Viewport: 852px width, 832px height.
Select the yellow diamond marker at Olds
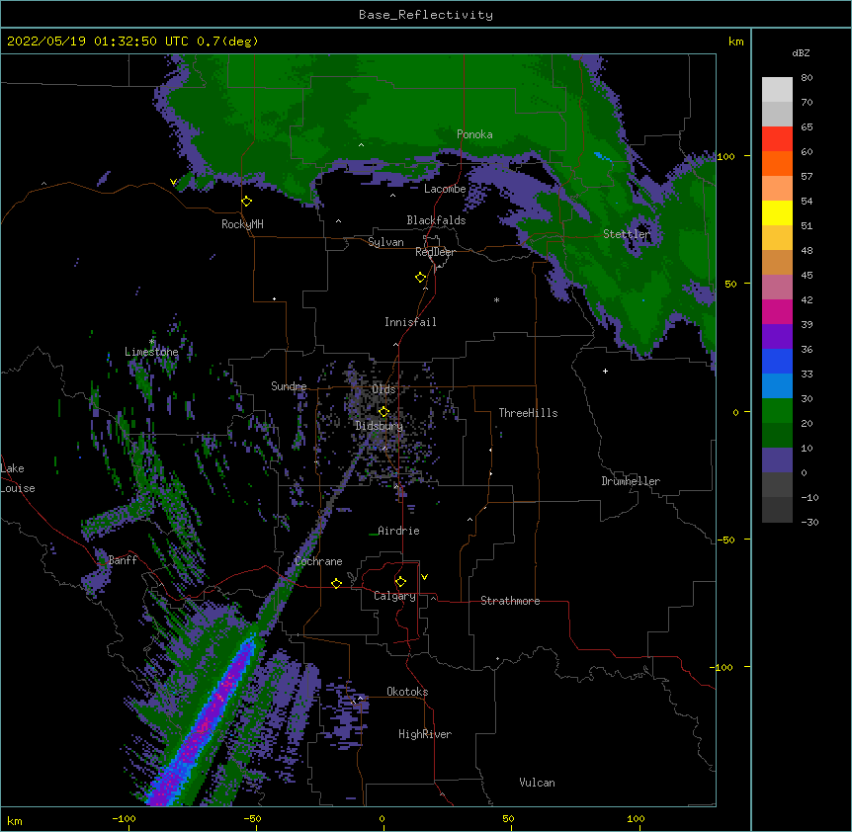383,412
